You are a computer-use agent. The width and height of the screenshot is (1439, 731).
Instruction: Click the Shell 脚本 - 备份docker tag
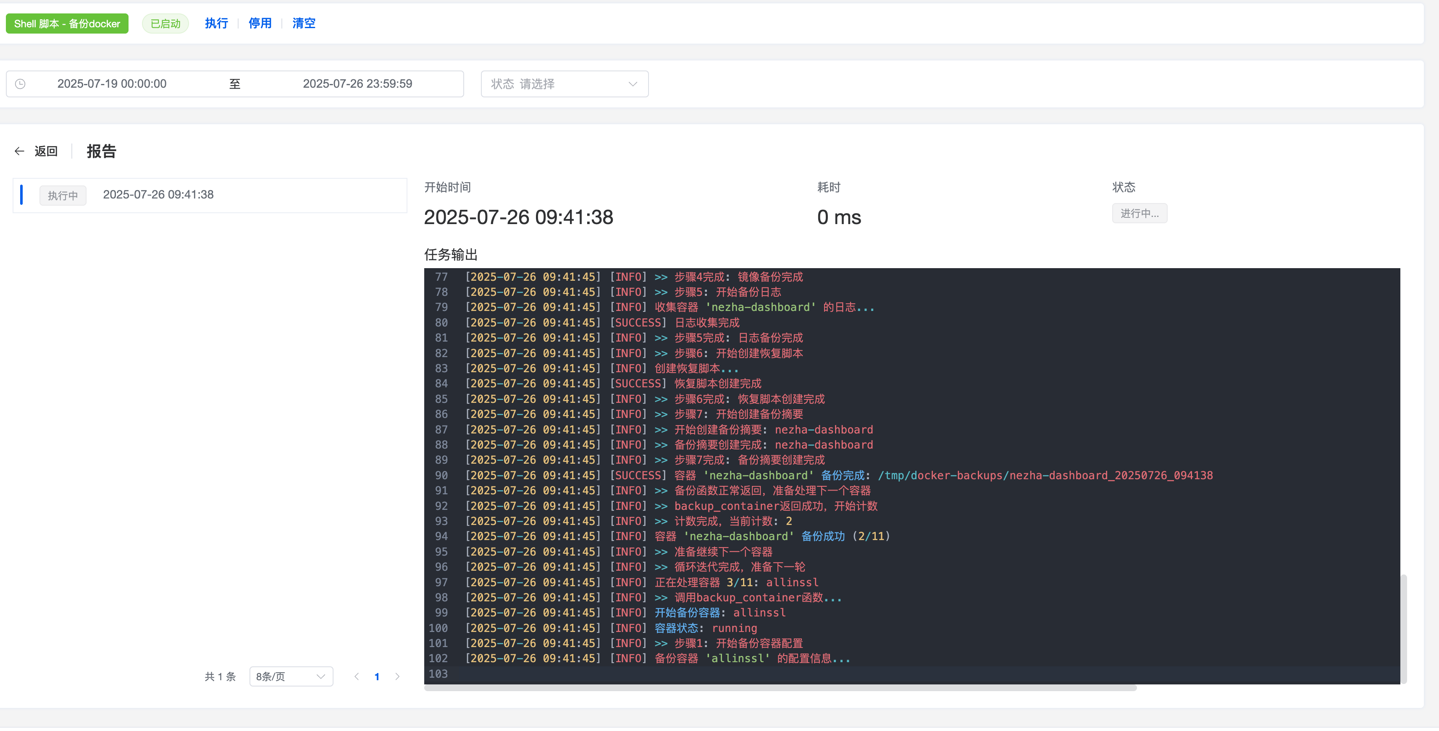click(67, 23)
